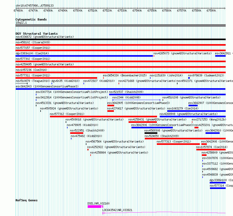Click the DSEL|NM_032160 gene label

point(98,203)
